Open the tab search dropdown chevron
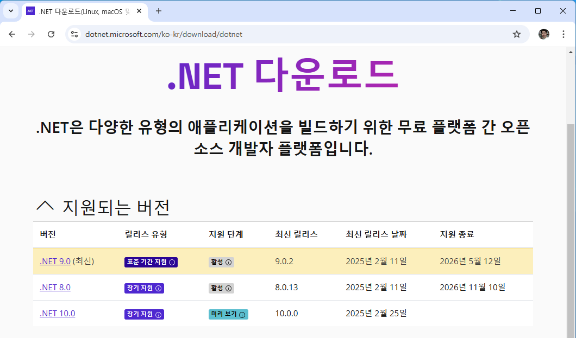This screenshot has width=576, height=338. (10, 11)
